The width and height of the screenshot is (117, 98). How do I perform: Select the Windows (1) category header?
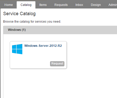(x=60, y=30)
